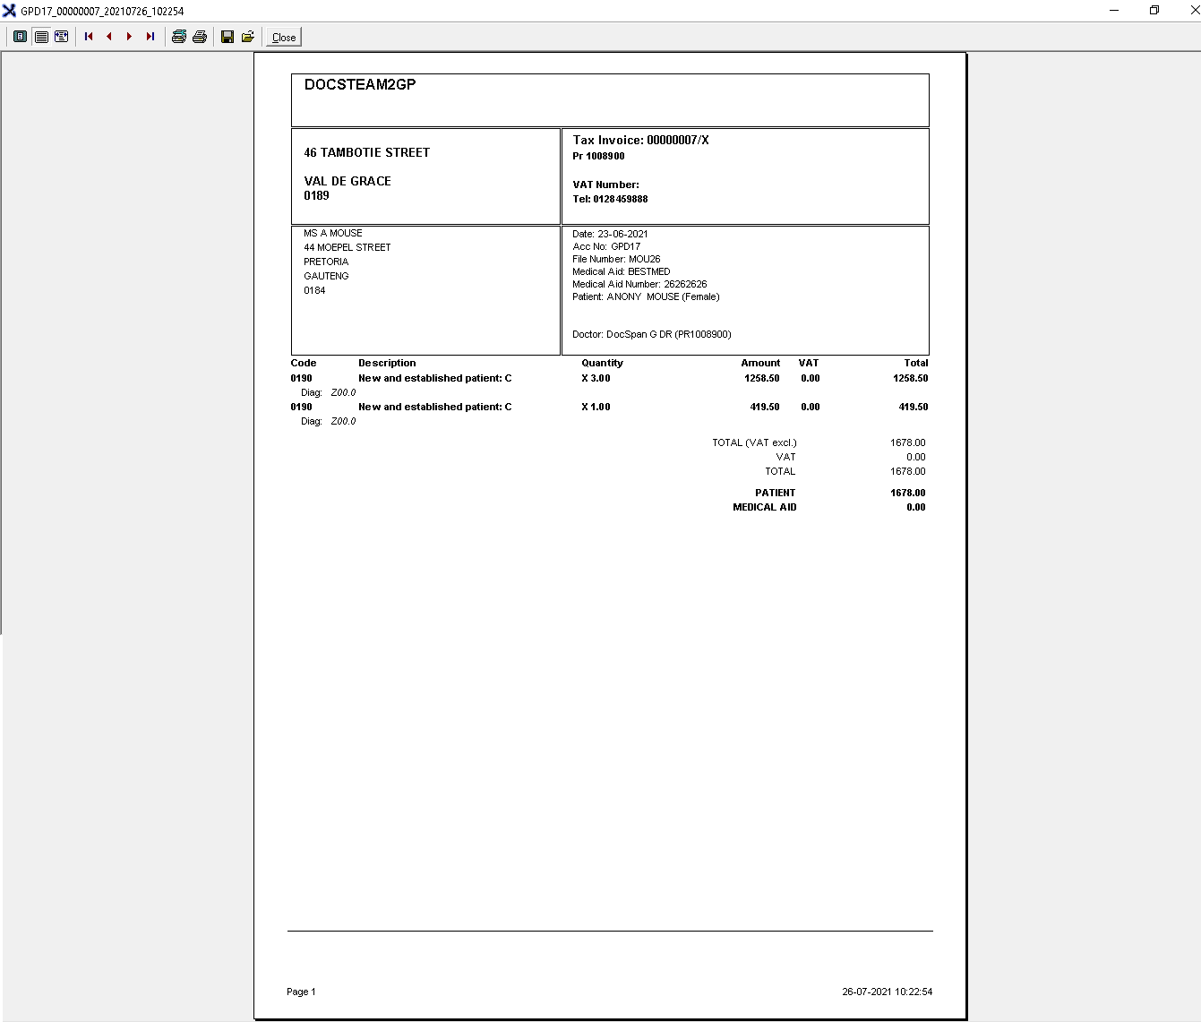
Task: Click the practice number Pr 1008900
Action: click(x=599, y=156)
